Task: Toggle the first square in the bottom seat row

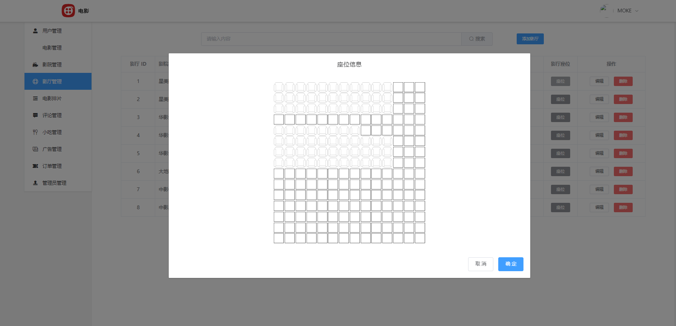Action: 279,238
